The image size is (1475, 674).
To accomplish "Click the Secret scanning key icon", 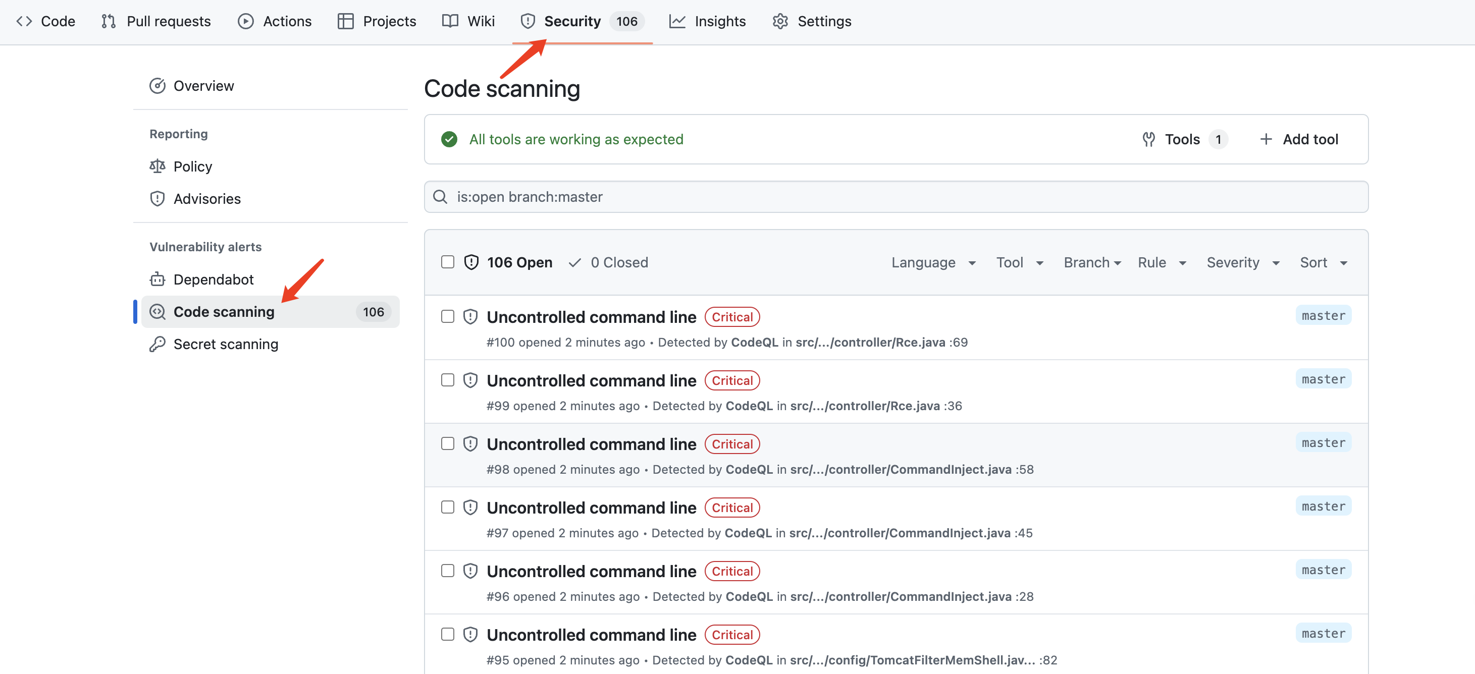I will (157, 344).
